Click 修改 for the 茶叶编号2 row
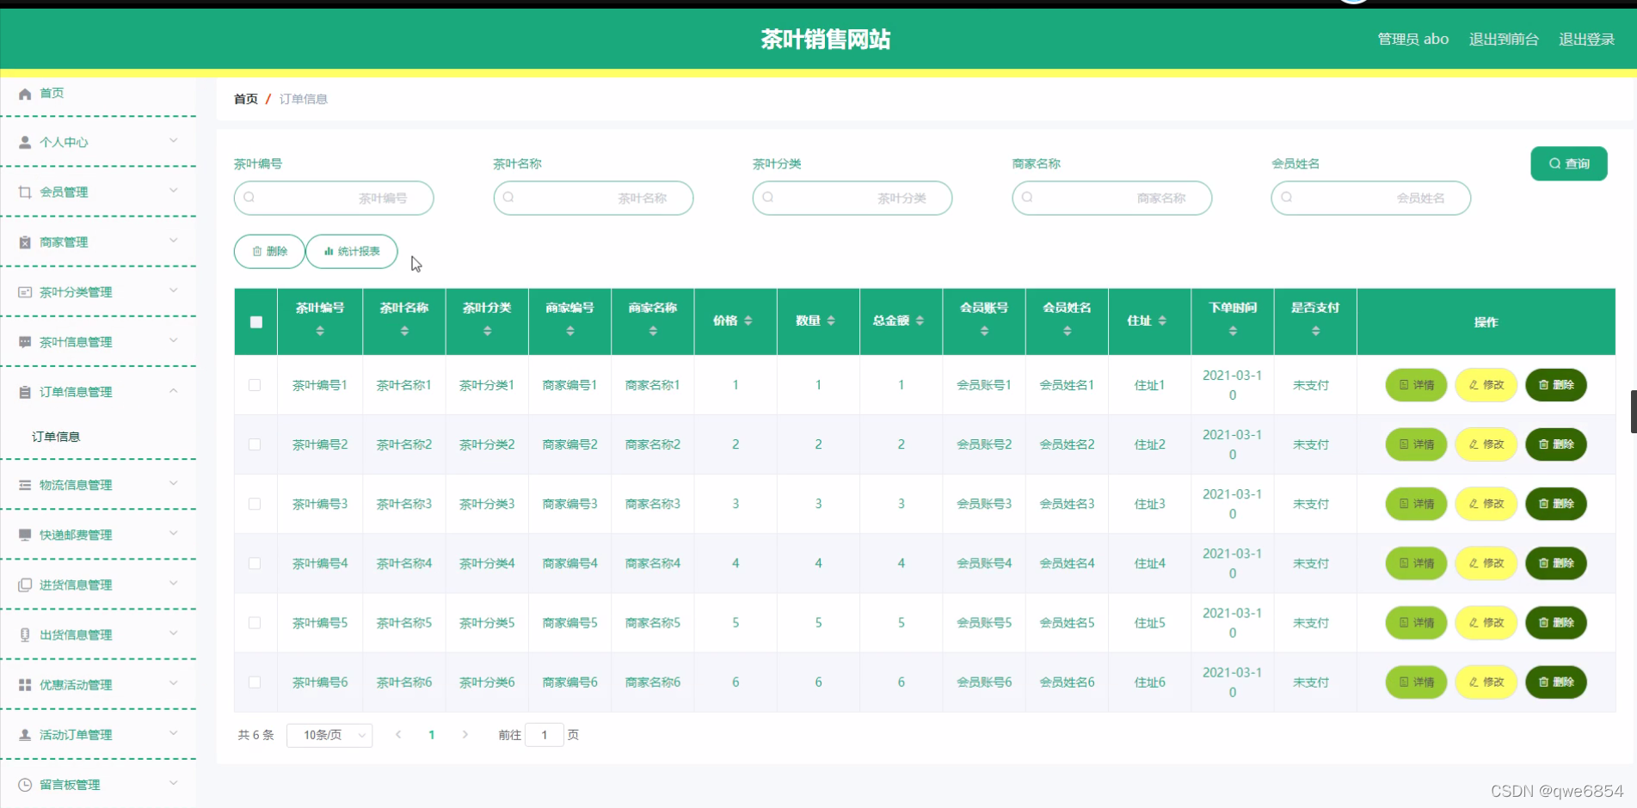Image resolution: width=1637 pixels, height=808 pixels. 1486,444
